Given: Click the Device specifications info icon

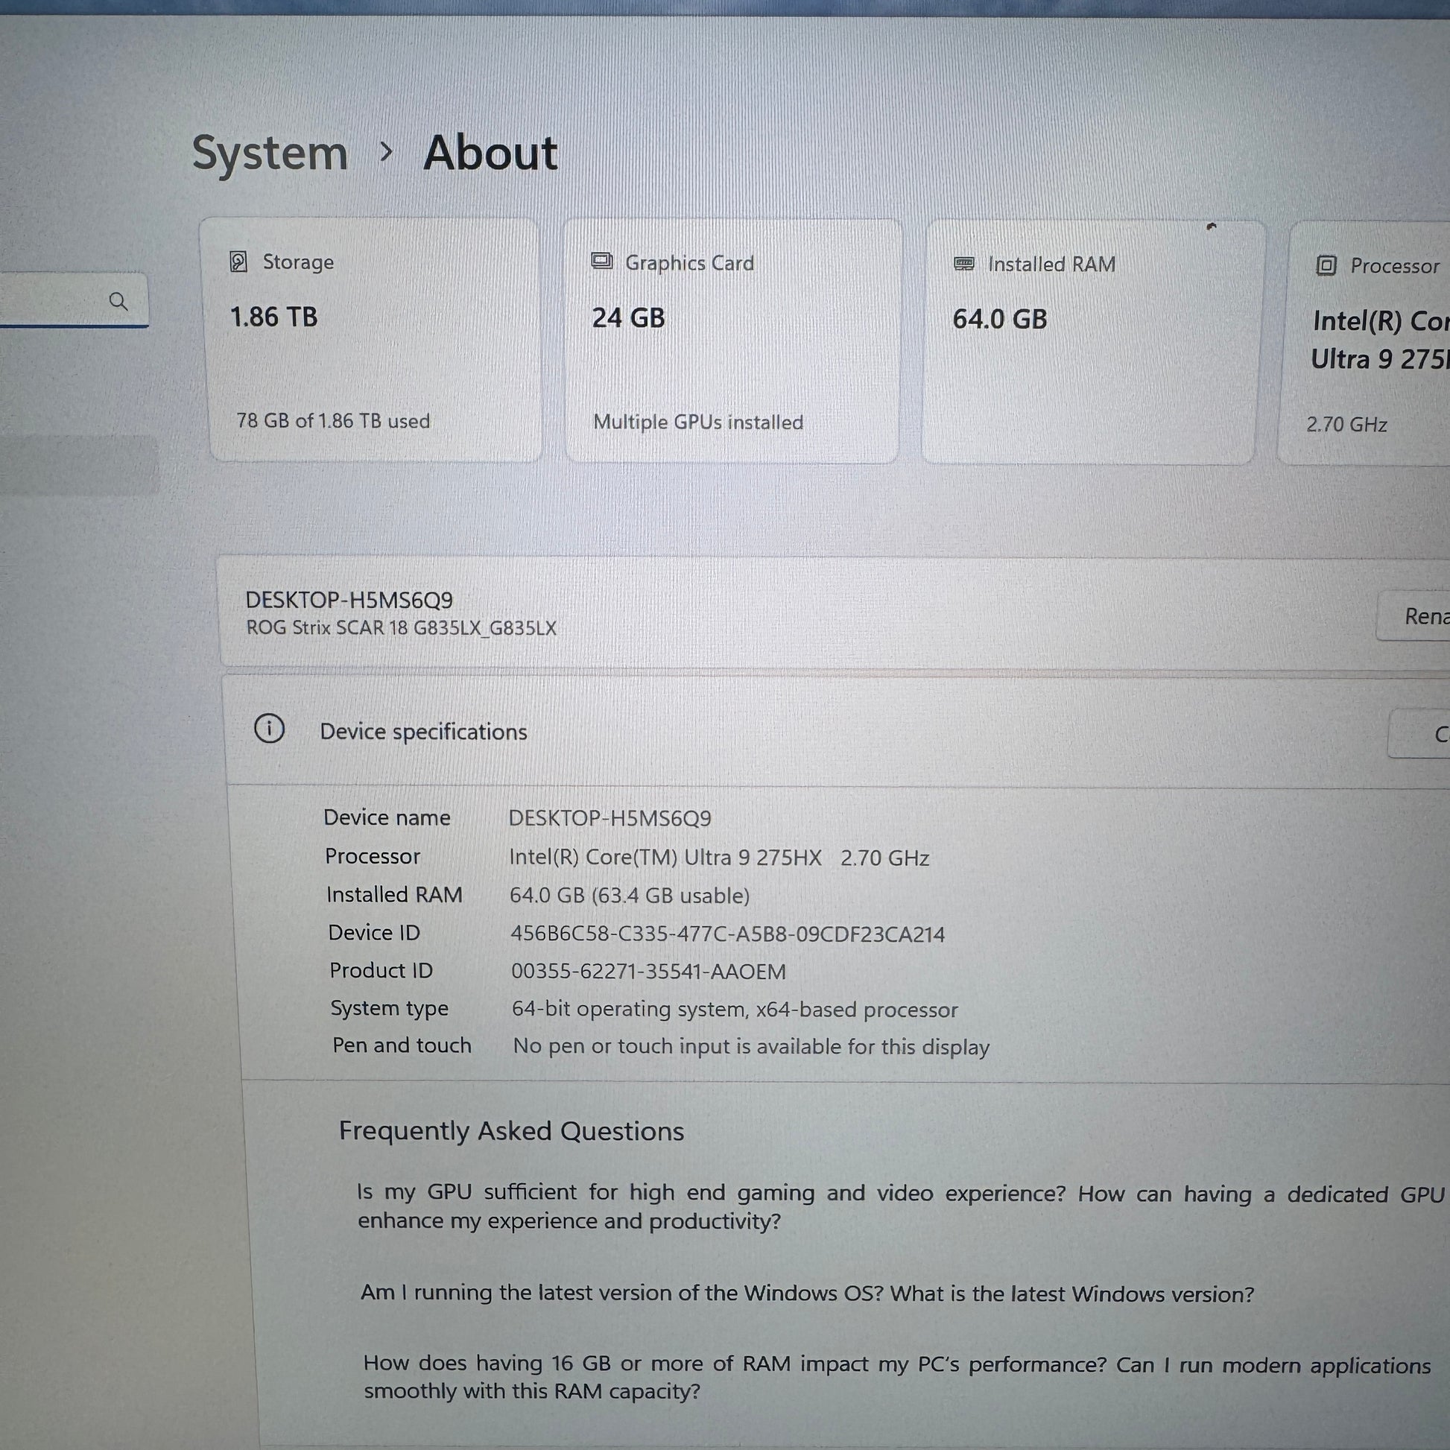Looking at the screenshot, I should 270,728.
